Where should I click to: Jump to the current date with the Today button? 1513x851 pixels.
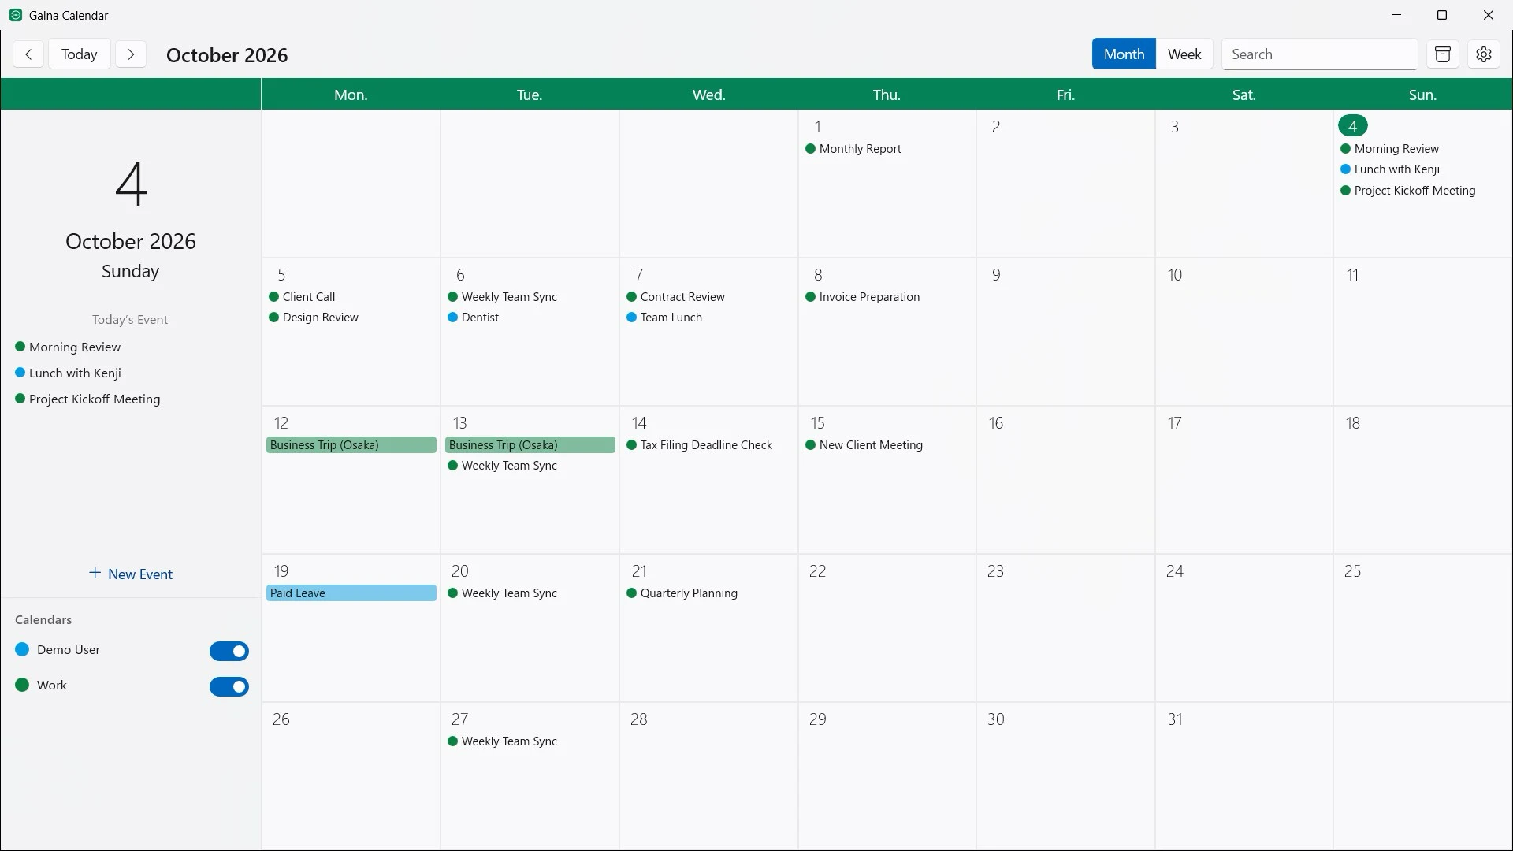point(79,54)
